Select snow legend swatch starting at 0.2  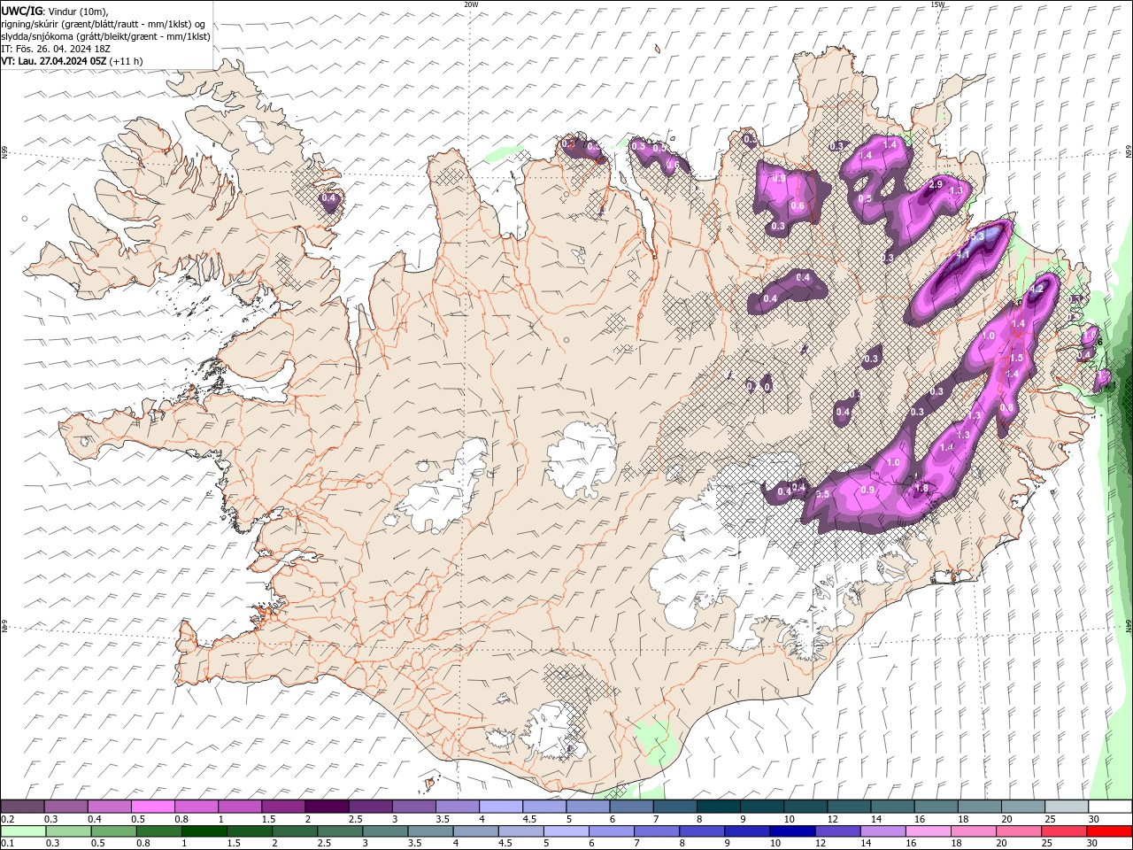coord(22,807)
